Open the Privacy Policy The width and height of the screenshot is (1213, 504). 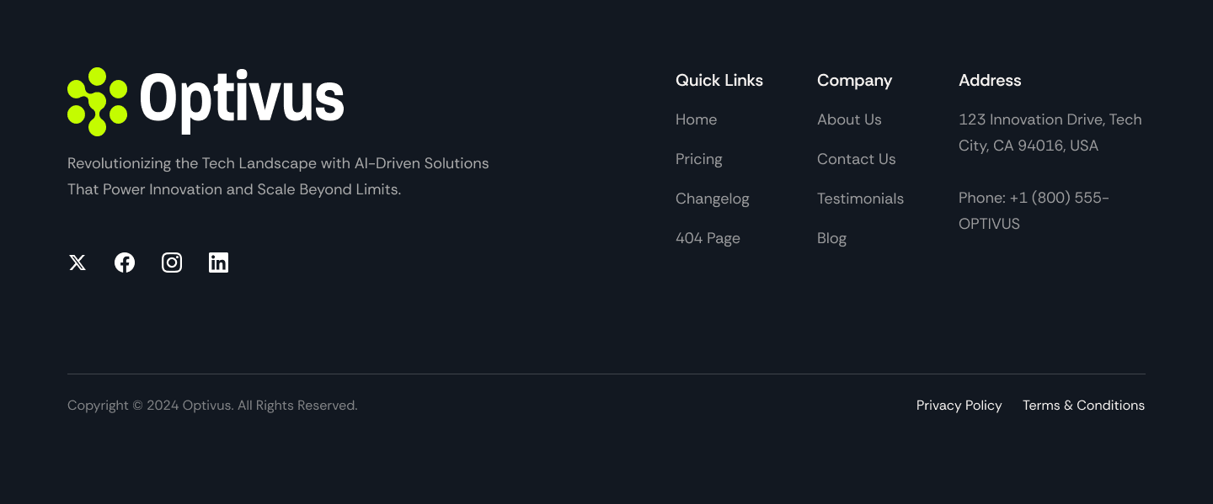pyautogui.click(x=959, y=405)
